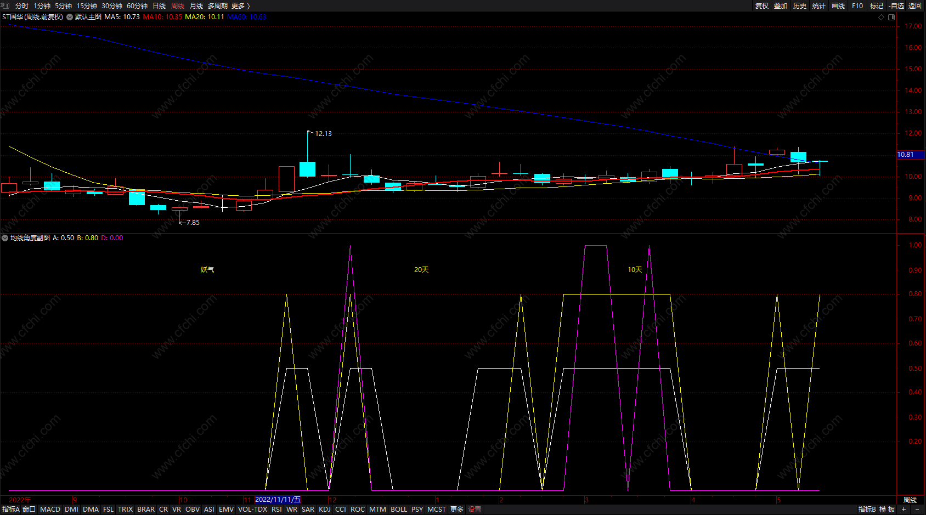Click the 复权 adjustment button
The height and width of the screenshot is (515, 926).
point(762,6)
